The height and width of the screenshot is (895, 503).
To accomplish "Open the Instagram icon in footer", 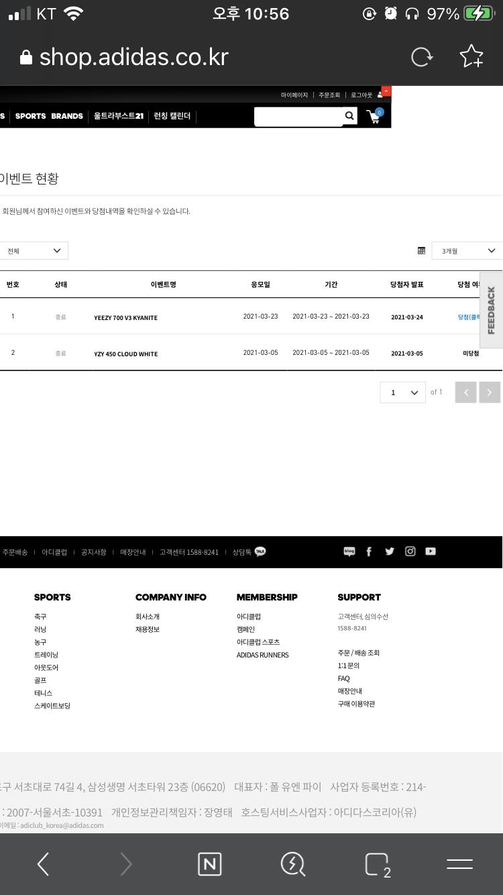I will coord(410,551).
